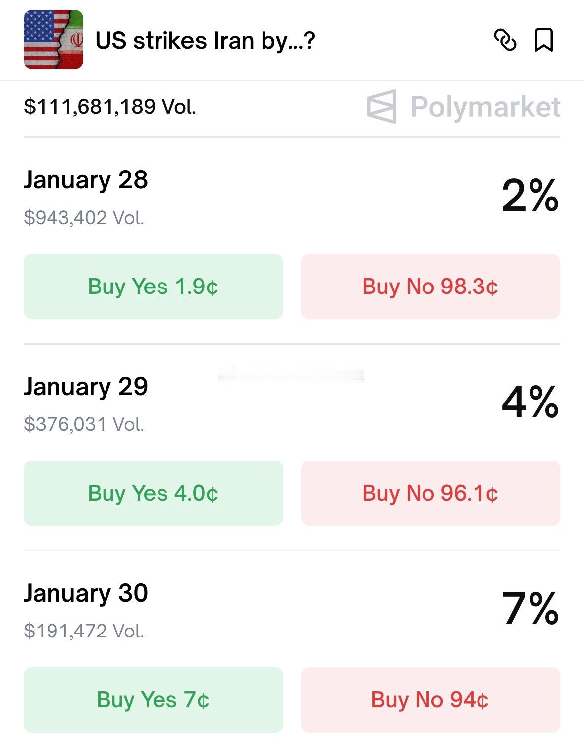The width and height of the screenshot is (584, 749).
Task: Open the 'US strikes Iran by...?' title
Action: (205, 41)
